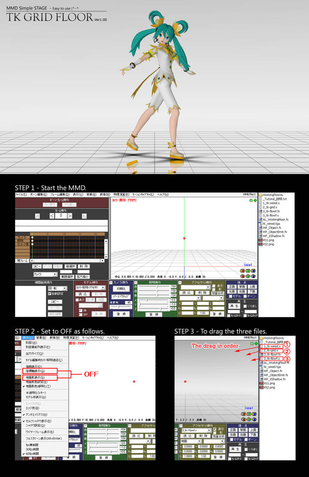Viewport: 309px width, 477px height.
Task: Toggle the モデル checkbox in Step 1 view panel
Action: [x=230, y=296]
